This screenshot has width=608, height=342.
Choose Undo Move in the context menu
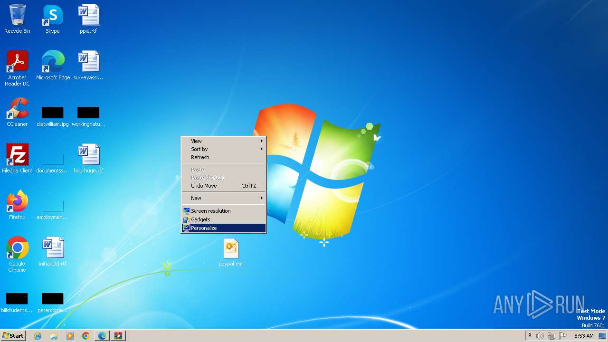pyautogui.click(x=224, y=186)
